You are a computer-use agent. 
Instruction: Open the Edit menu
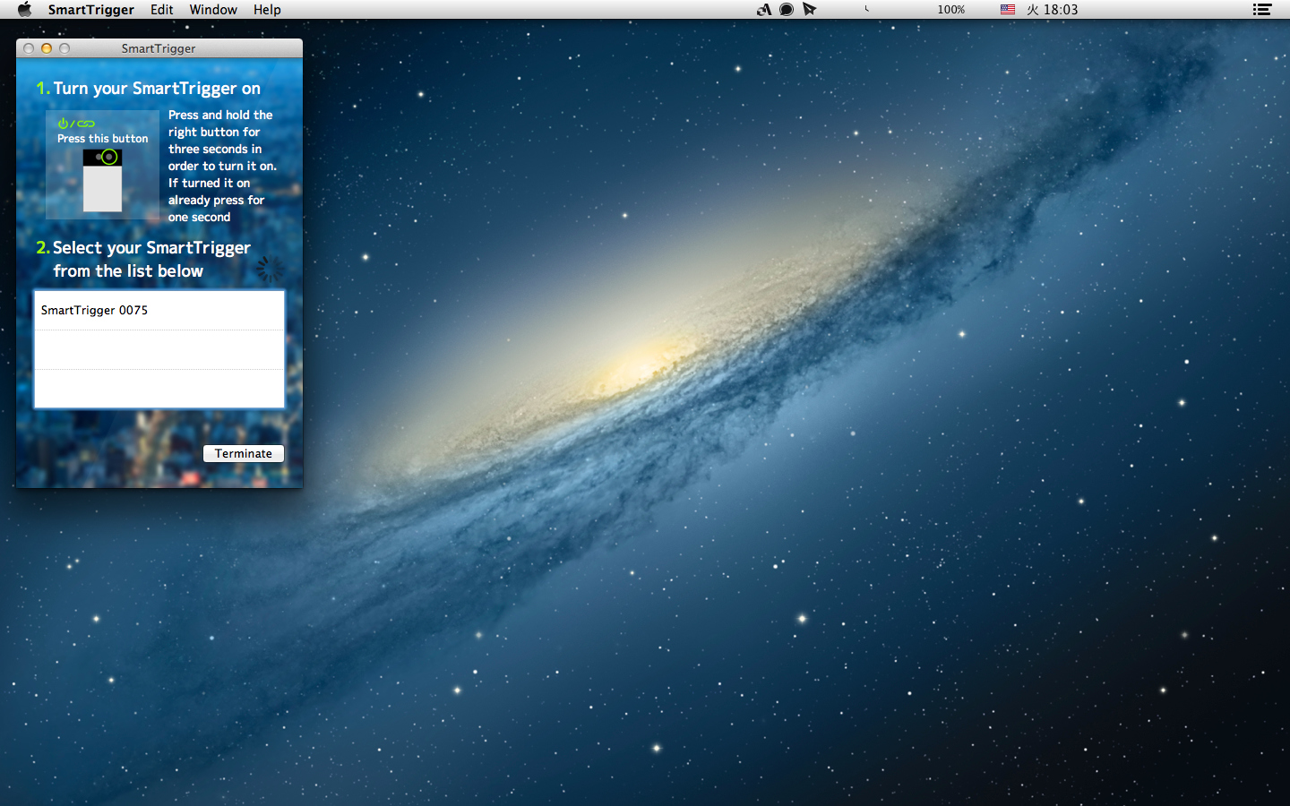(x=161, y=10)
